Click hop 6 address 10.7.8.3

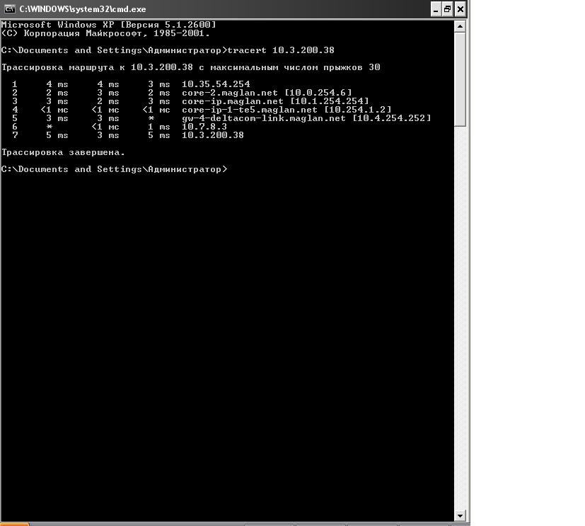(x=204, y=127)
